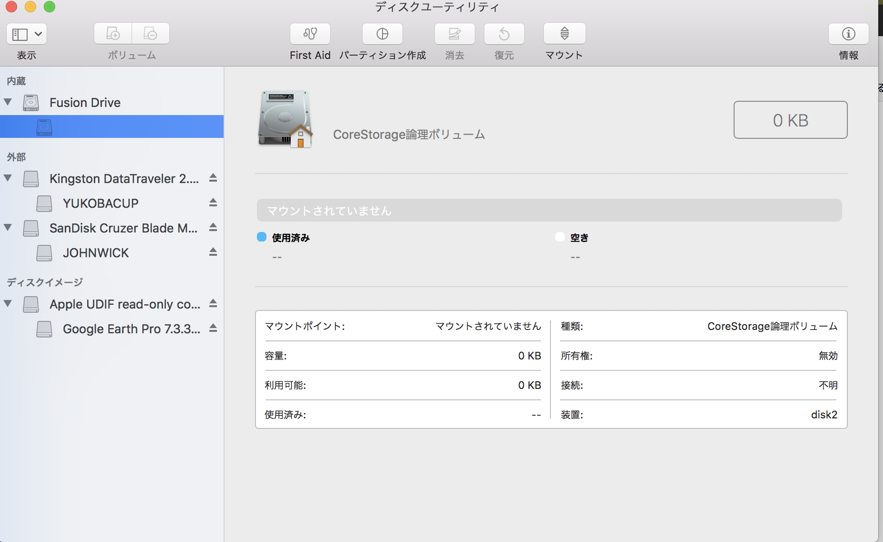Viewport: 883px width, 542px height.
Task: Collapse the SanDisk Cruzer Blade tree
Action: tap(8, 227)
